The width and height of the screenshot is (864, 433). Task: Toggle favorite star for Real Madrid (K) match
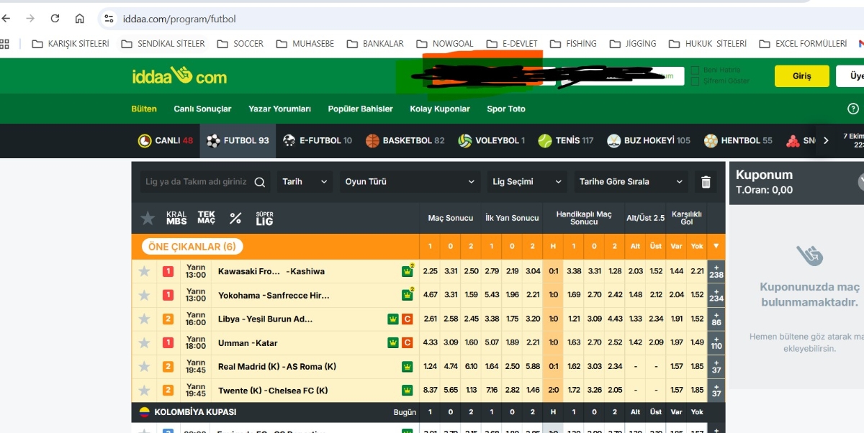tap(145, 367)
